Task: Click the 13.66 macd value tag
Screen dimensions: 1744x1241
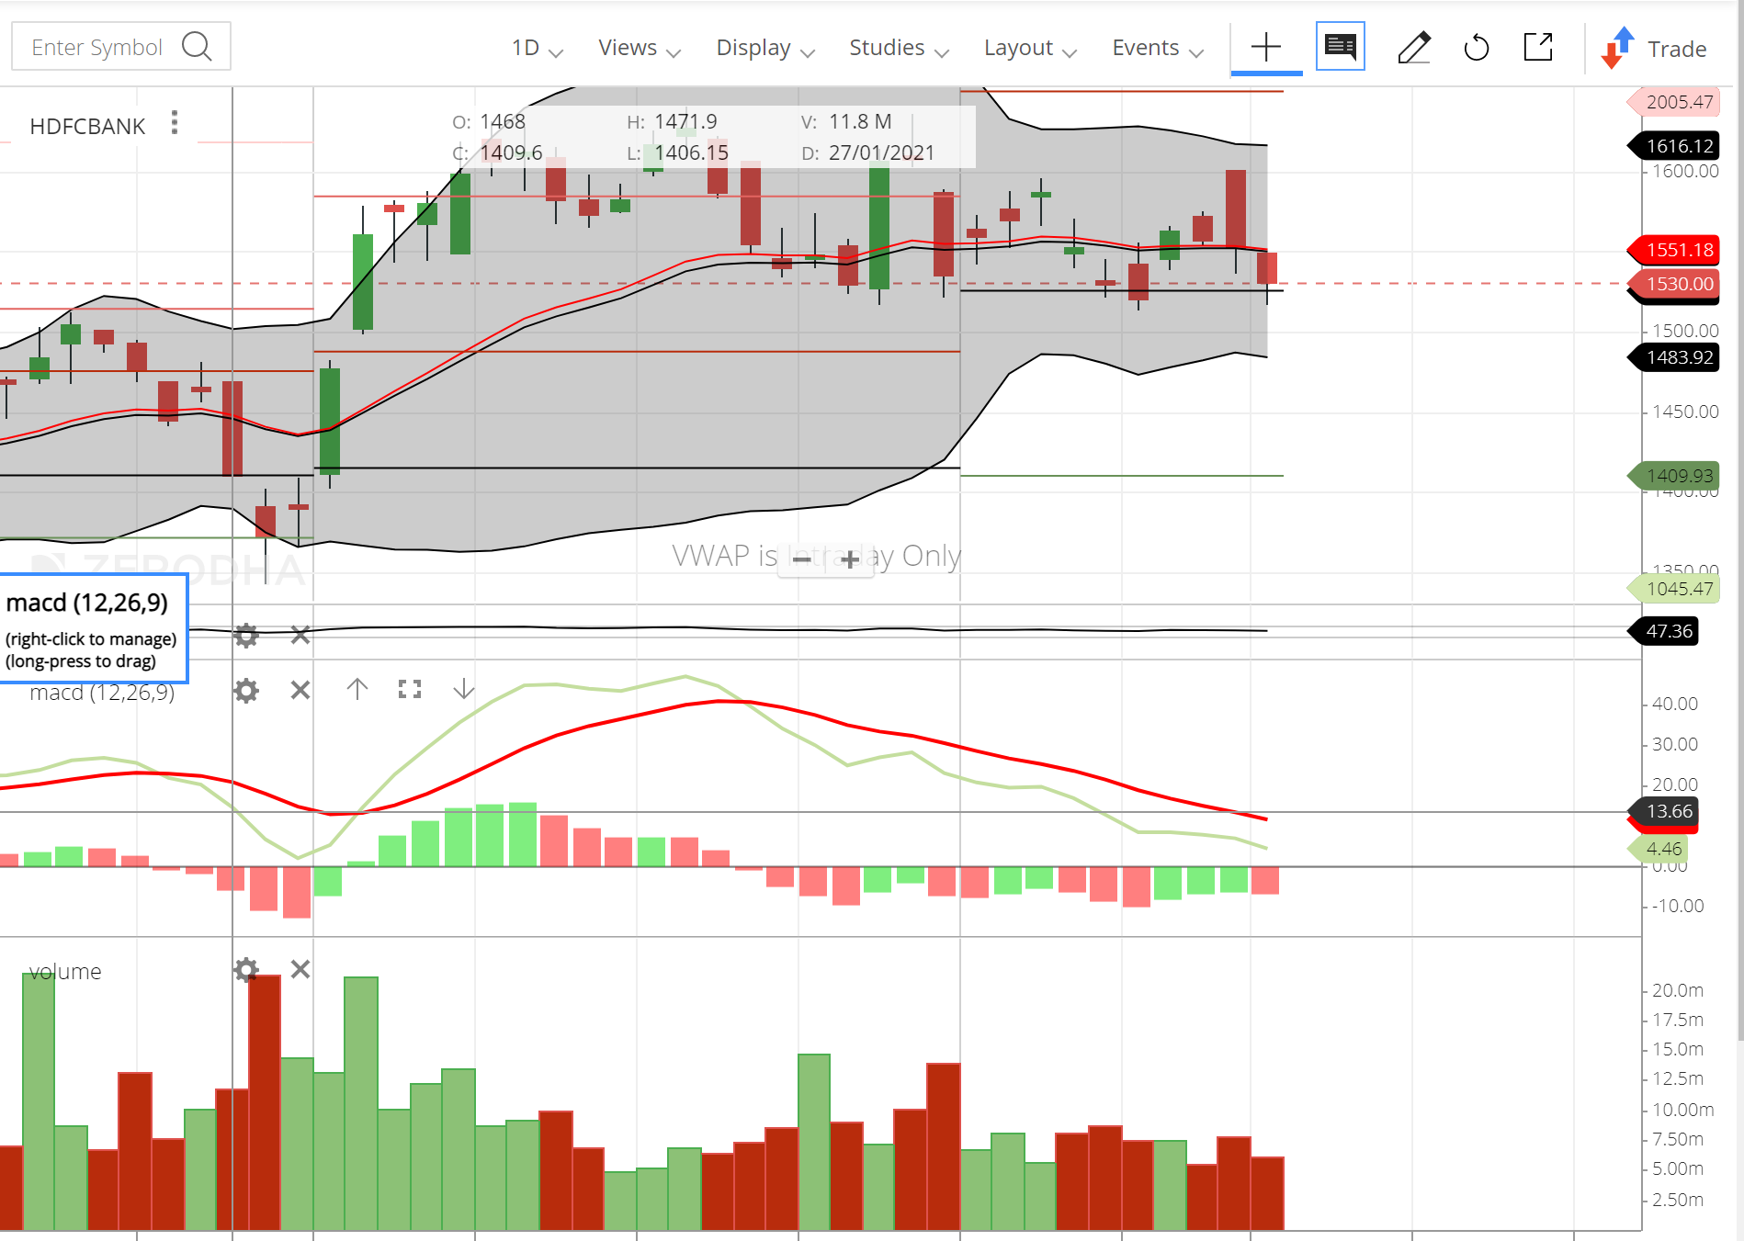Action: [1664, 811]
